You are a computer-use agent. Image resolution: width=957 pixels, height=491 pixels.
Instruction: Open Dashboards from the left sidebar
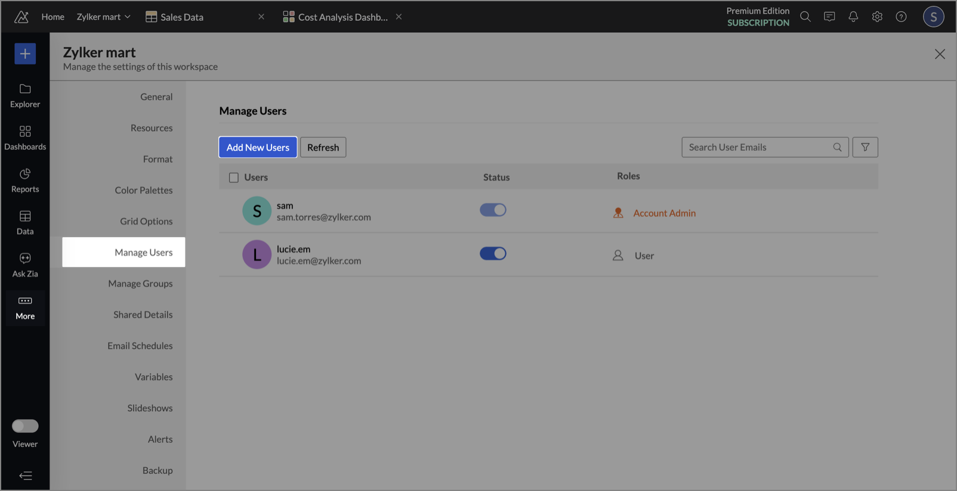[25, 138]
